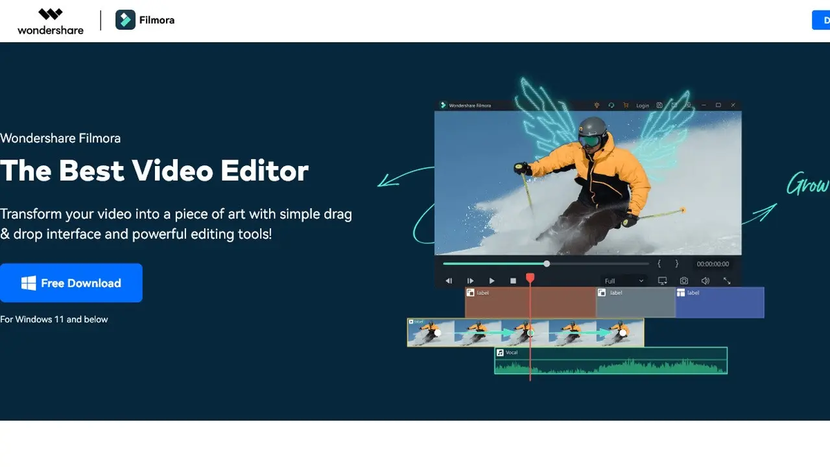Select the upgrade crown icon in the title bar
The width and height of the screenshot is (830, 467).
[597, 105]
